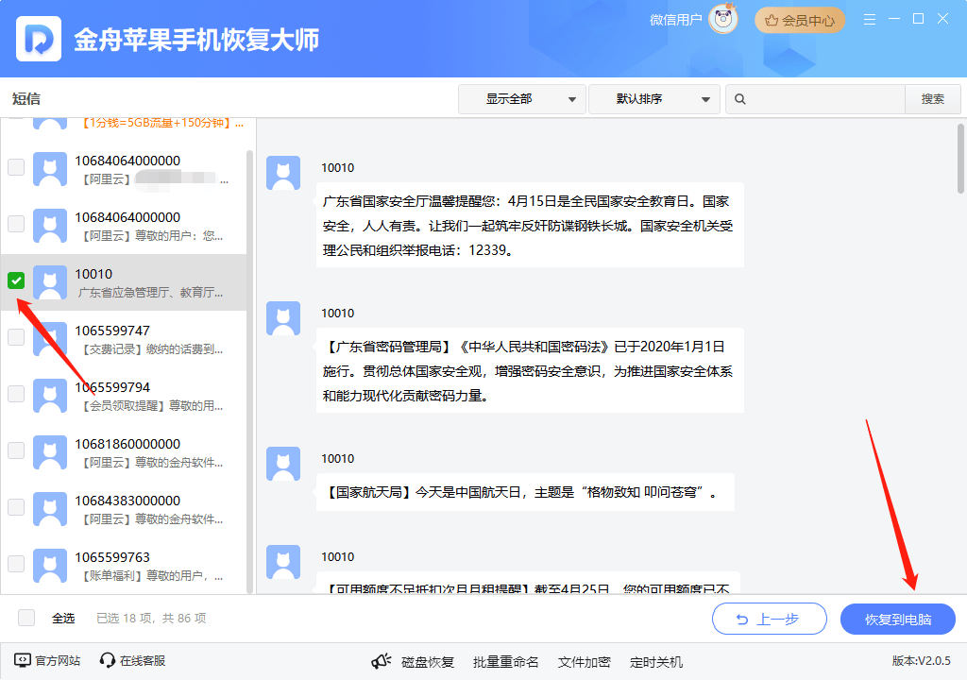Go back with 上一步 button

769,620
